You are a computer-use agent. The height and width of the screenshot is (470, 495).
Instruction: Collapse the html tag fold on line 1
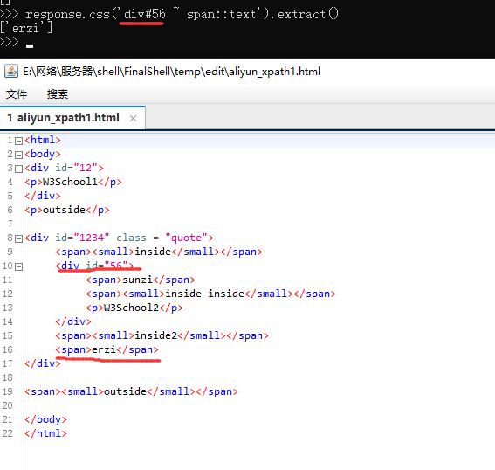tap(19, 141)
